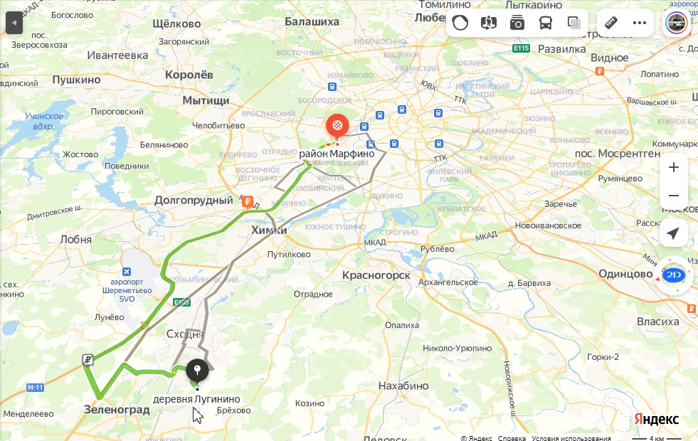Select the Шереметьево airport icon
The width and height of the screenshot is (698, 441).
point(127,272)
